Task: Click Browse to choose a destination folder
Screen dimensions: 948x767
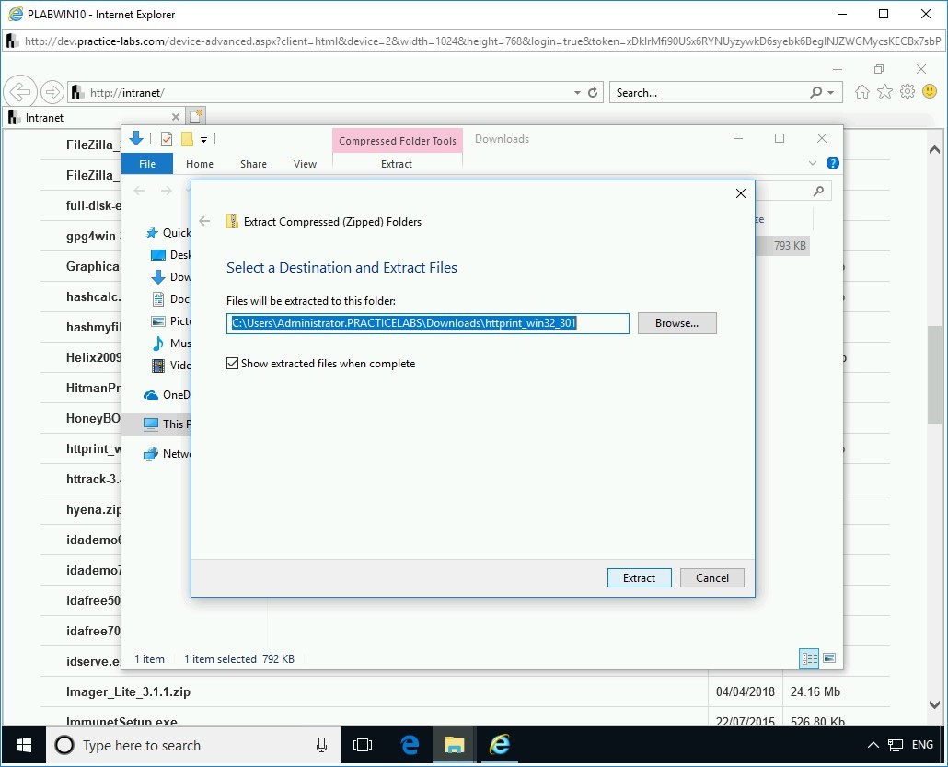Action: [x=676, y=323]
